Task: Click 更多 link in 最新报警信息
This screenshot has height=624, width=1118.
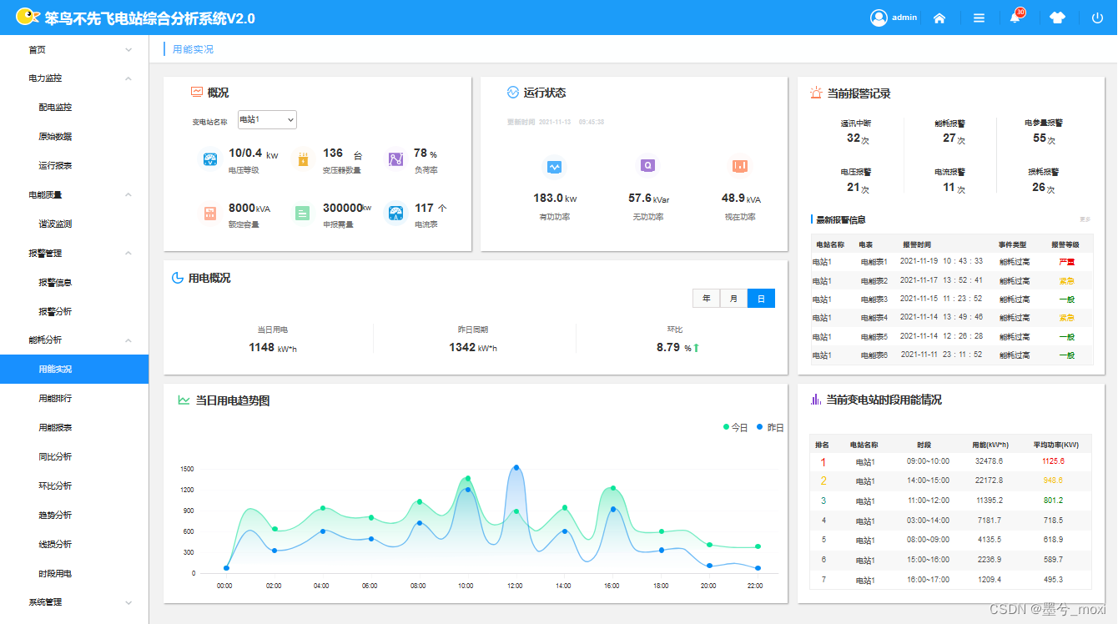Action: [1085, 219]
